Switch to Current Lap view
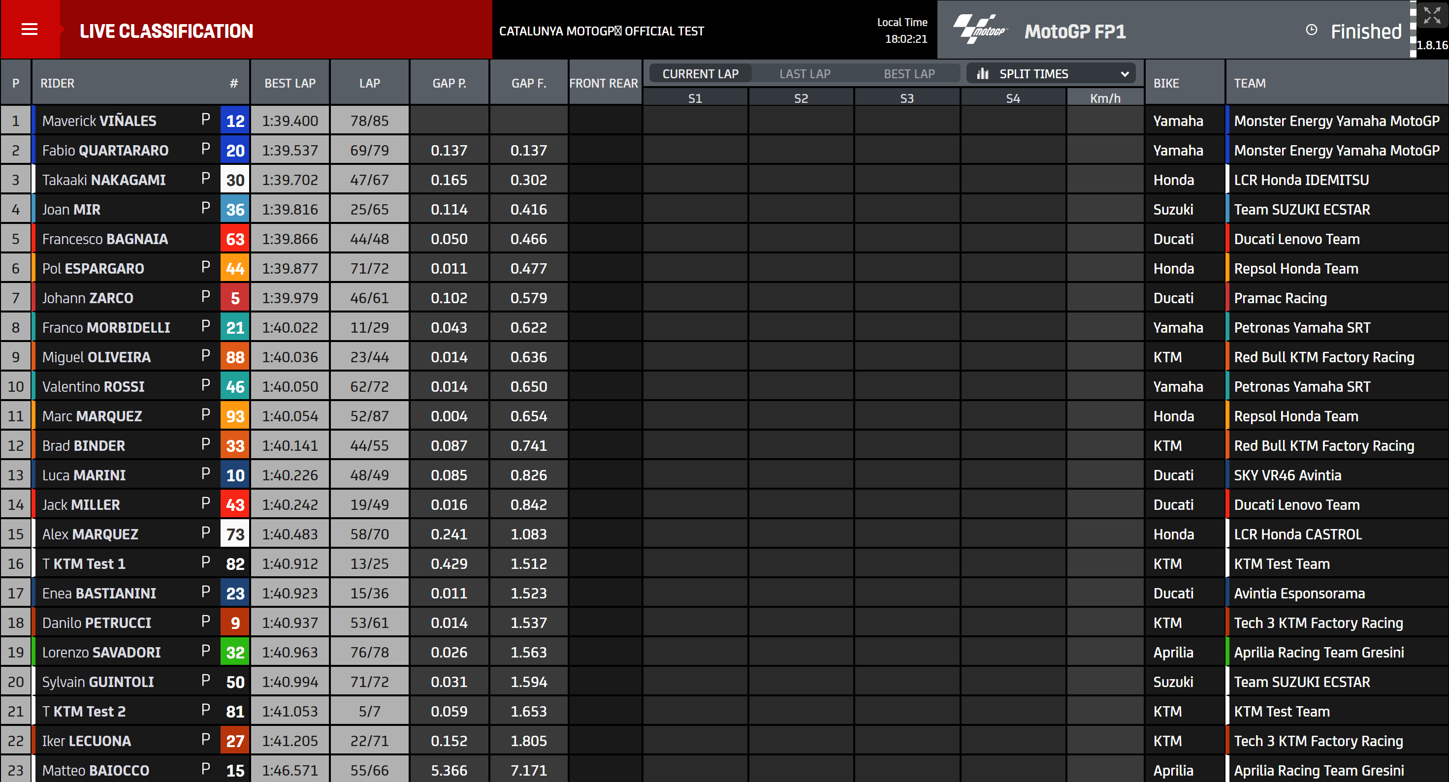 point(700,74)
